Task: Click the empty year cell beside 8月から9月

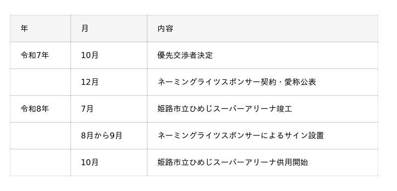Action: [x=40, y=135]
